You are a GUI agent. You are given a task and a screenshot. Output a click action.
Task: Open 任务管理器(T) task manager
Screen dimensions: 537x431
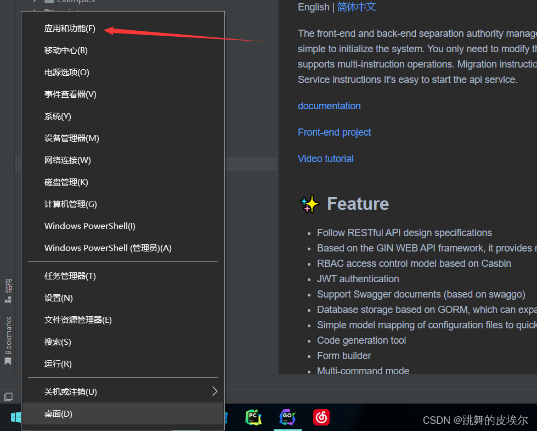coord(123,276)
